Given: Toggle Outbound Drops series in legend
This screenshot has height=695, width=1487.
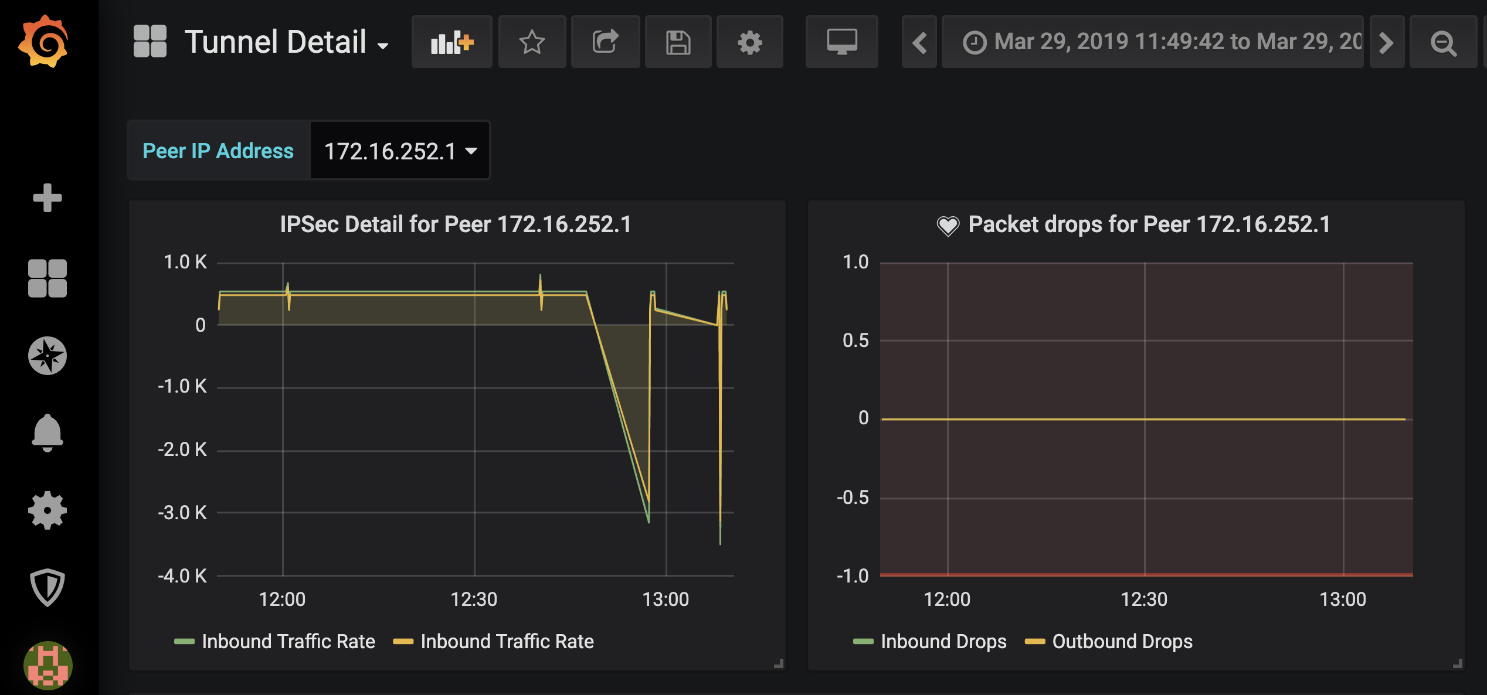Looking at the screenshot, I should coord(1122,642).
